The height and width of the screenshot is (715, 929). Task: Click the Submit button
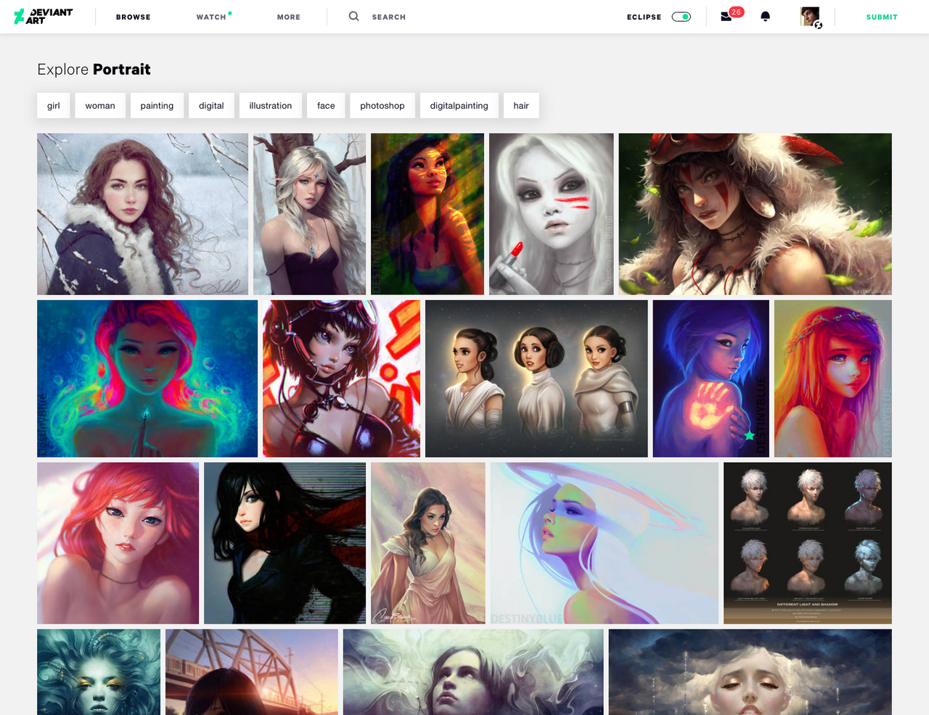[x=882, y=17]
